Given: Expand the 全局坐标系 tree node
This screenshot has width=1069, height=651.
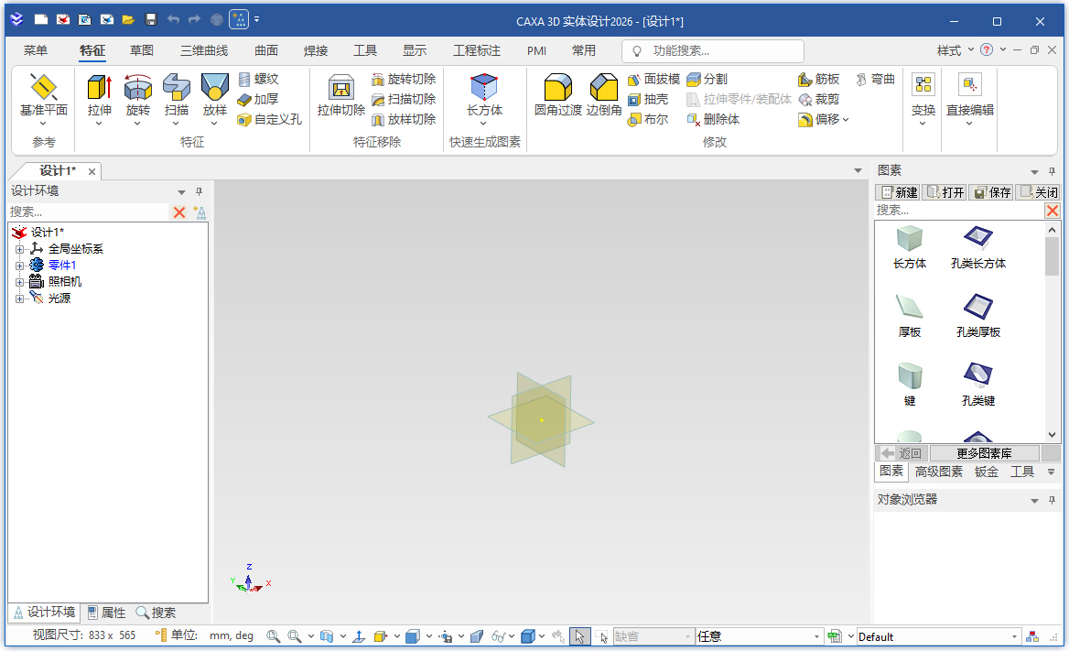Looking at the screenshot, I should [x=20, y=249].
